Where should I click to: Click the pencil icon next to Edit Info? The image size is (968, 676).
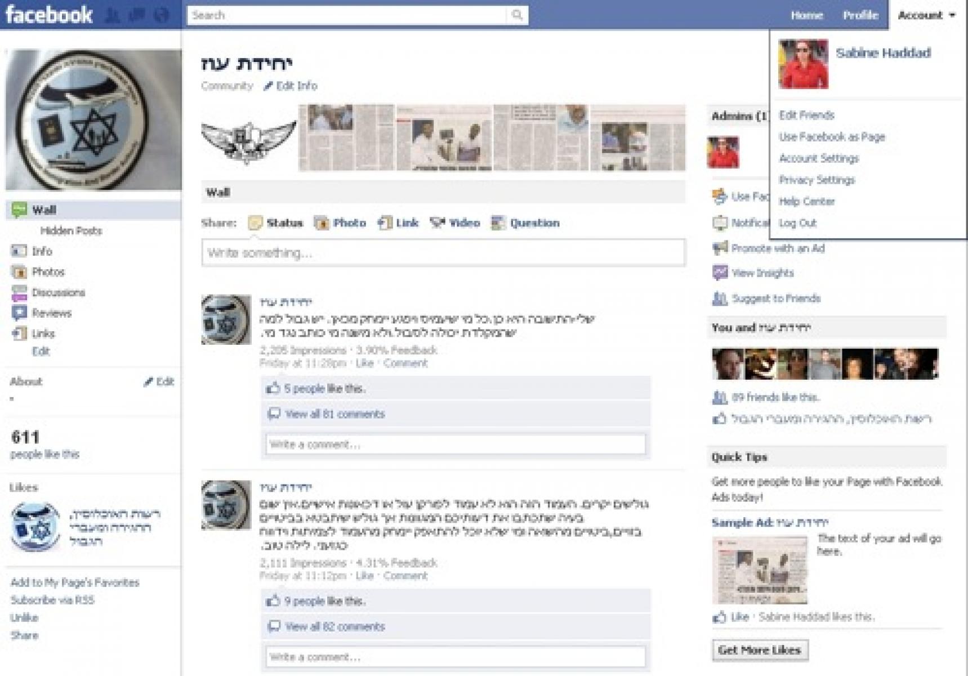(268, 86)
